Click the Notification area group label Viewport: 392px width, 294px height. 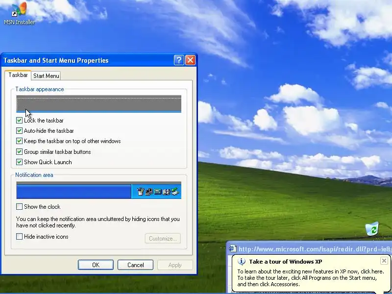click(x=34, y=175)
